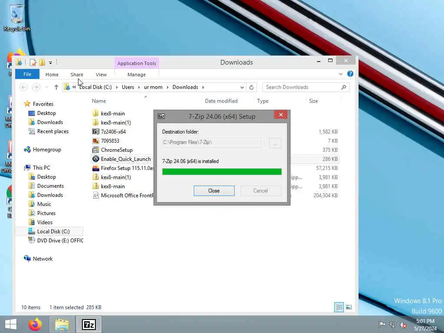Expand the chevron after Users in breadcrumb

tap(139, 87)
